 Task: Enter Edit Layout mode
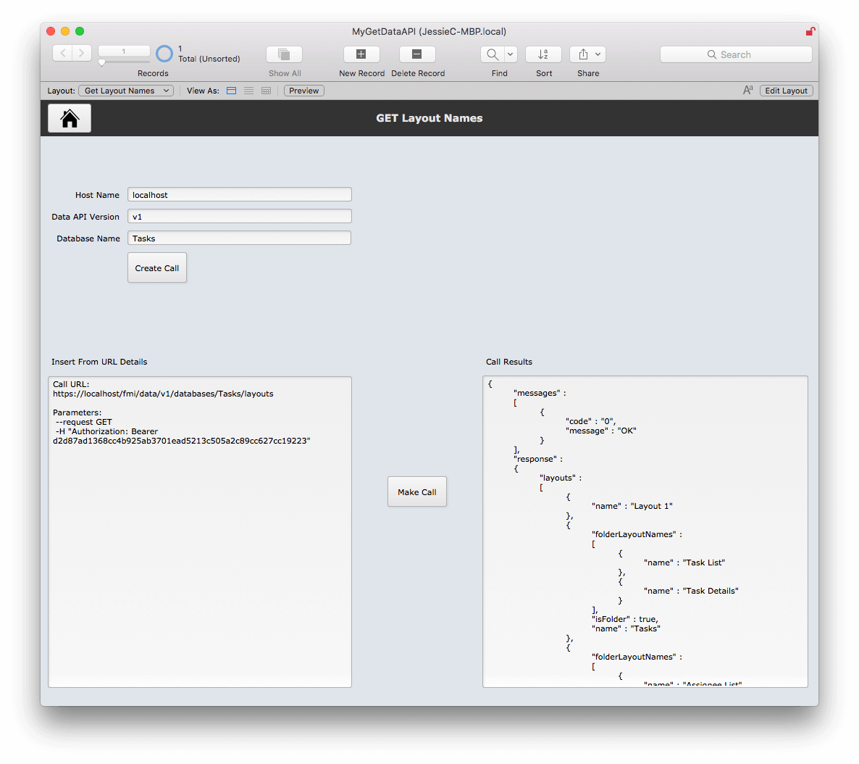786,90
